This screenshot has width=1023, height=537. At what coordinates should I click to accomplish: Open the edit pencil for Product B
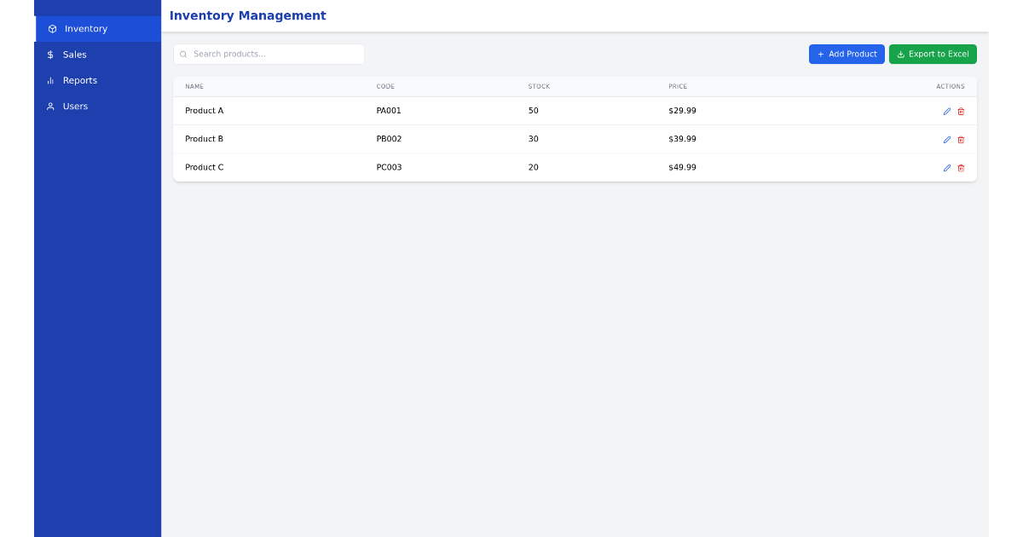(946, 139)
